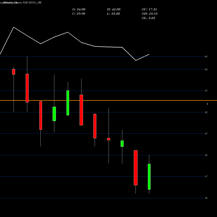
Task: Click the NSE DCCL_SM chart title
Action: pyautogui.click(x=32, y=3)
